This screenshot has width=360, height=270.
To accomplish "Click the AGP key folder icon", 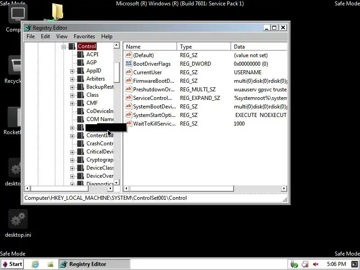I will tap(81, 63).
